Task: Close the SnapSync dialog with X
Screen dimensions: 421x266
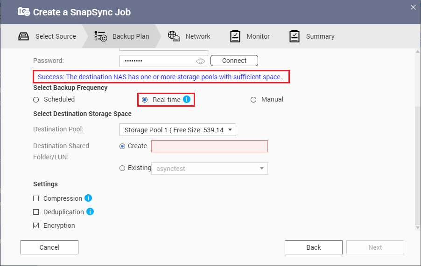Action: [x=413, y=7]
